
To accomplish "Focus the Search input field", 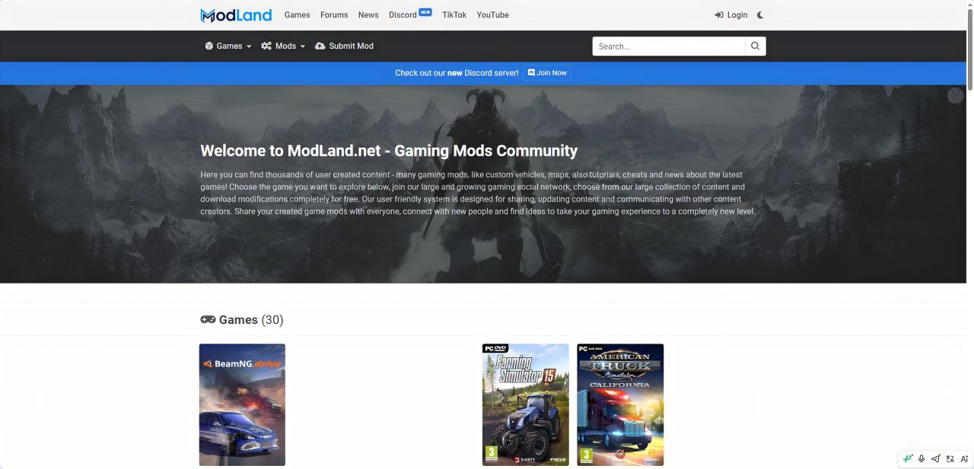I will (669, 46).
